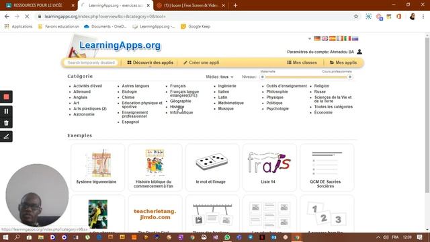Delete the recording via the trash icon
The height and width of the screenshot is (242, 430).
(x=6, y=123)
